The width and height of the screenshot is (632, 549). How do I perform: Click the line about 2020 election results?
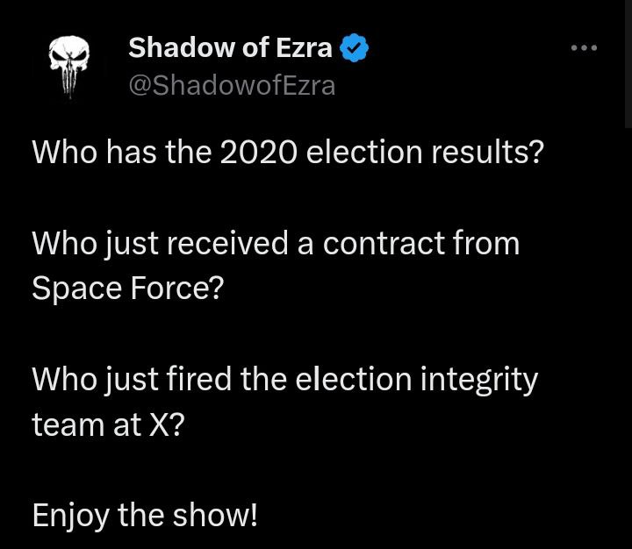pyautogui.click(x=288, y=153)
